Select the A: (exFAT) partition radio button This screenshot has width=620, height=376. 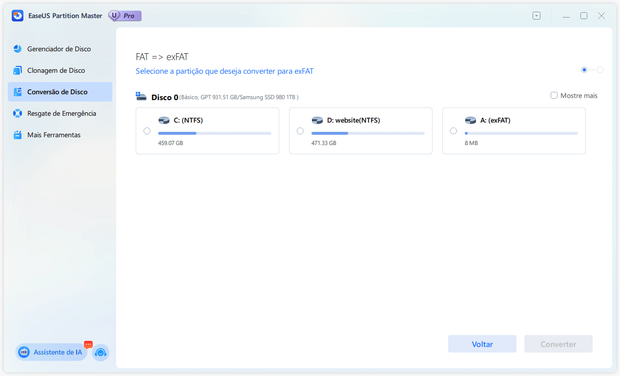tap(454, 131)
